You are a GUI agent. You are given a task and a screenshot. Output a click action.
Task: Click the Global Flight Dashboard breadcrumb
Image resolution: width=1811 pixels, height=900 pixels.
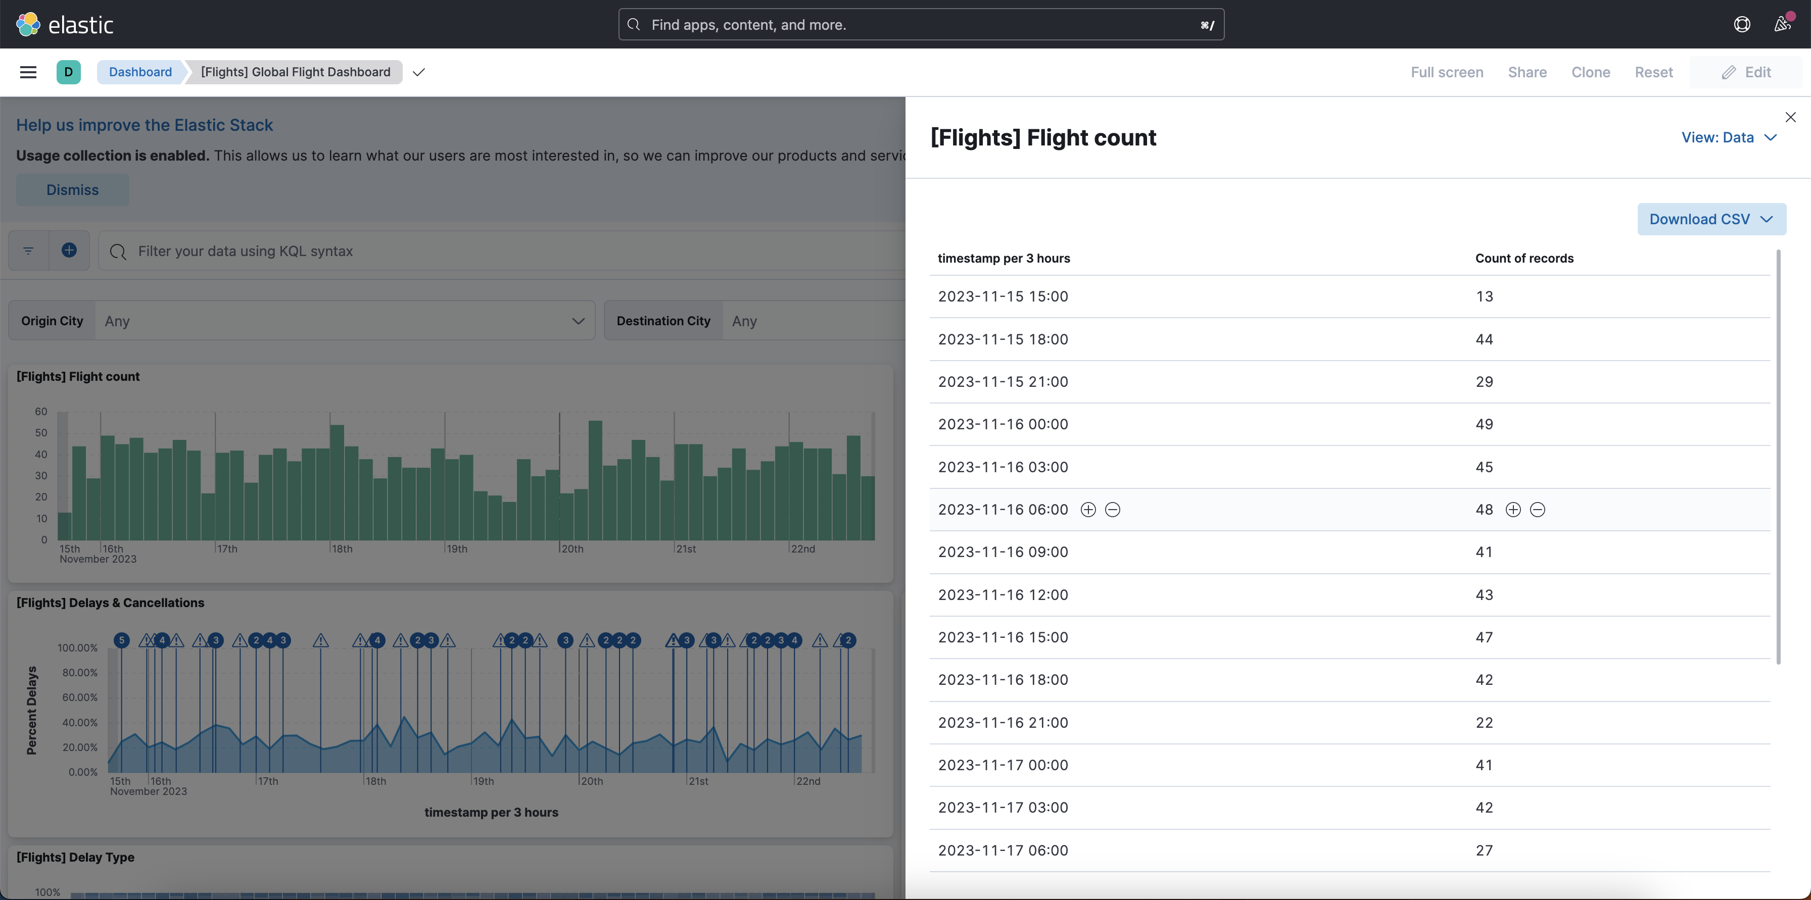point(295,72)
